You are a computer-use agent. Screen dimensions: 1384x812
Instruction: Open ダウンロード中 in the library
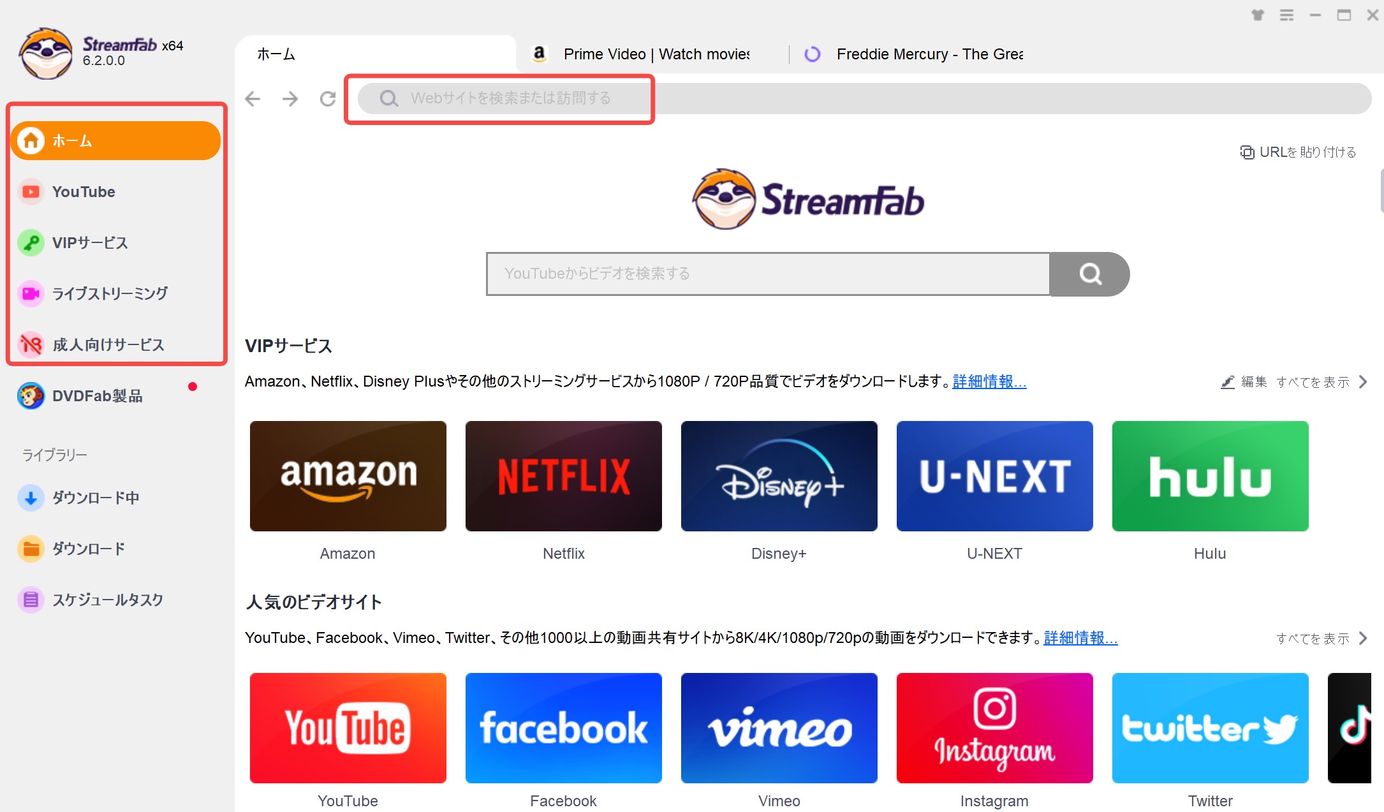[96, 498]
